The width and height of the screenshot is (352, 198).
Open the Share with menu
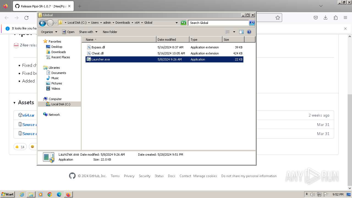point(88,32)
